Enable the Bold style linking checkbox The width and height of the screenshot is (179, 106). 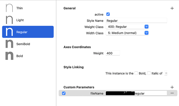pyautogui.click(x=136, y=73)
